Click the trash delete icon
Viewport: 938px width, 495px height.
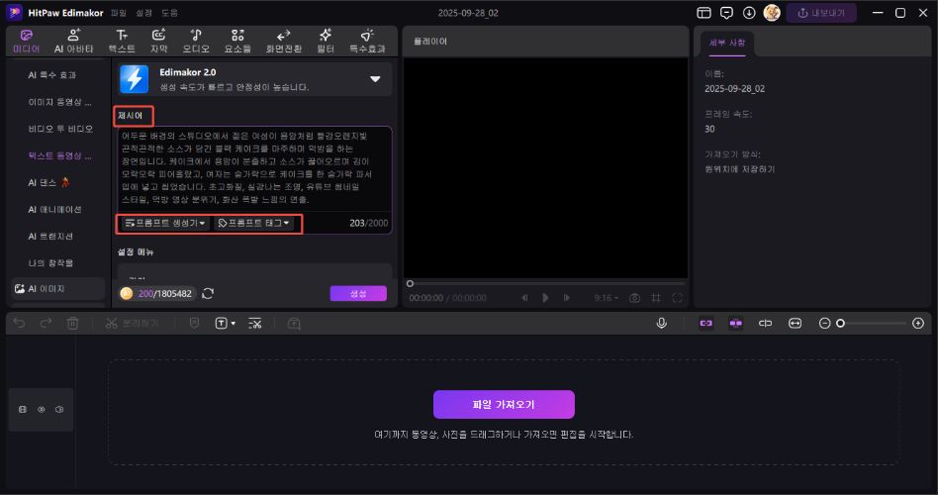tap(73, 323)
